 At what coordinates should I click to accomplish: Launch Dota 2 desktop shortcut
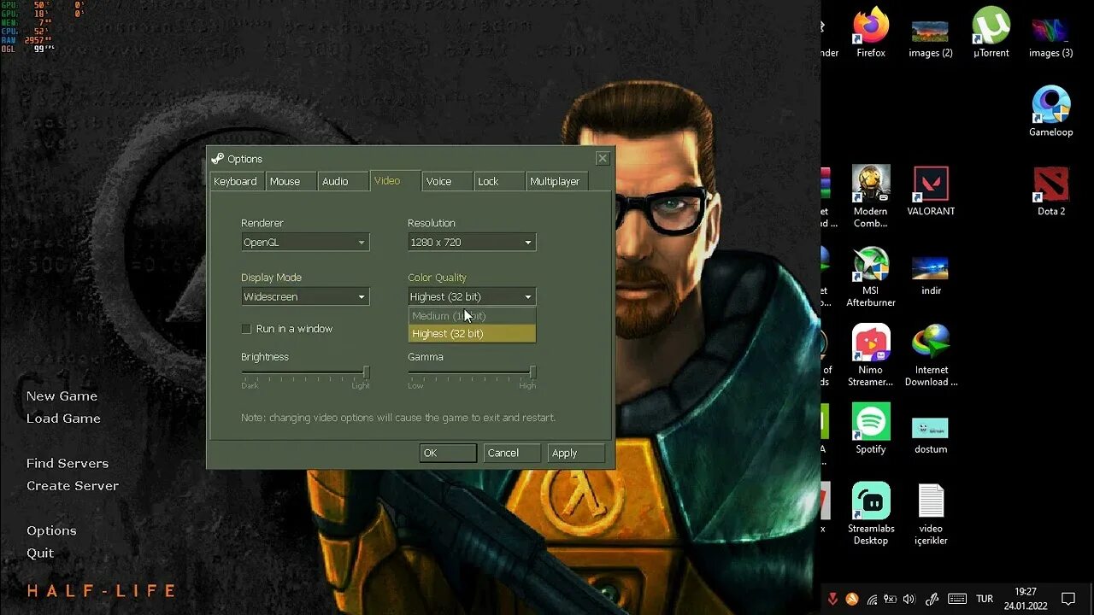[x=1050, y=191]
